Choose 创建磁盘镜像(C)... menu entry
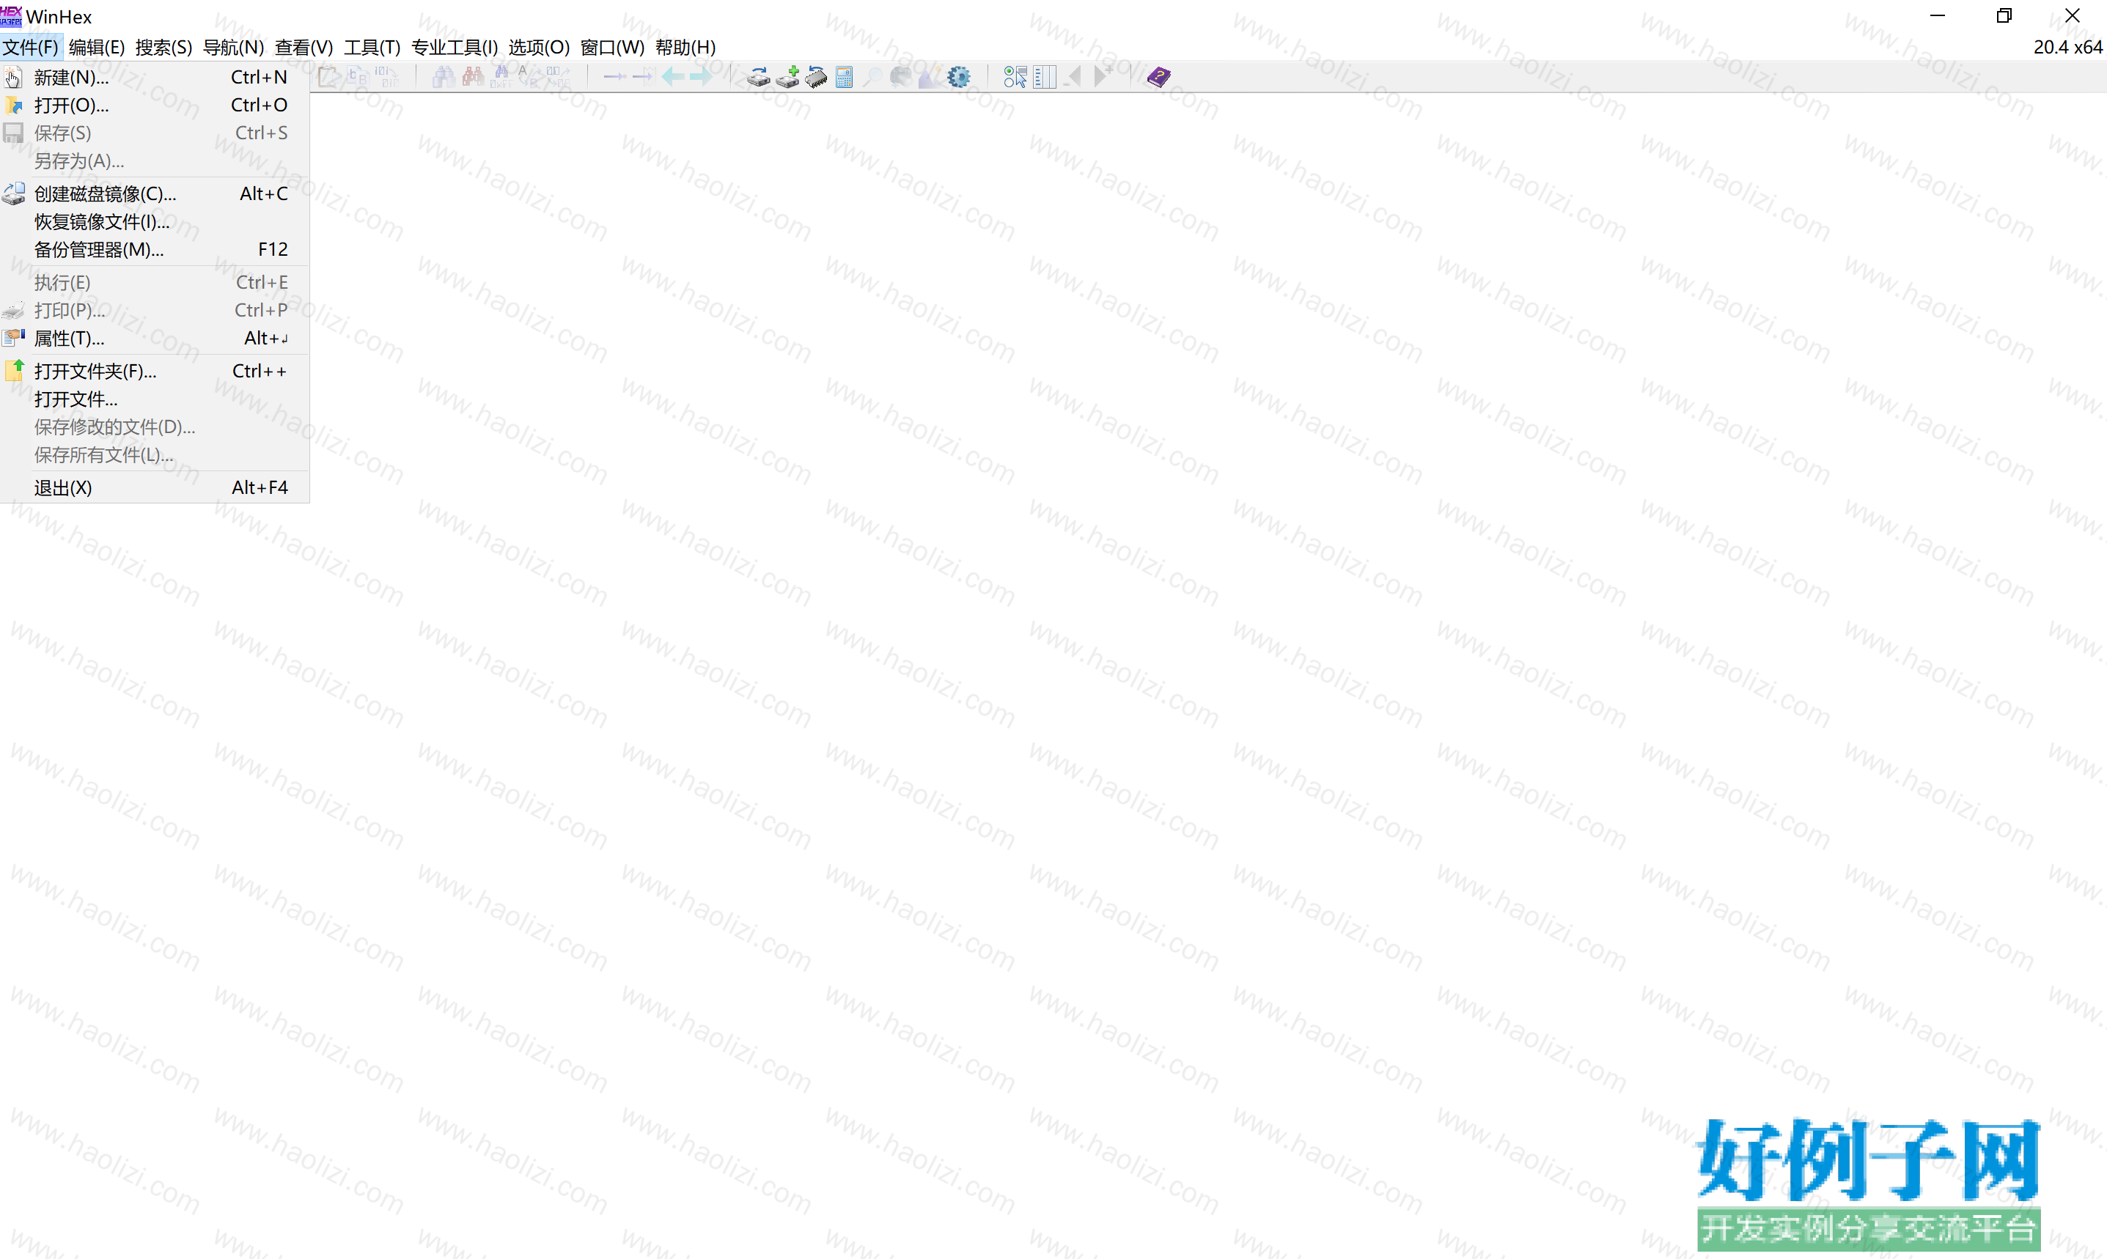2107x1259 pixels. pyautogui.click(x=155, y=193)
